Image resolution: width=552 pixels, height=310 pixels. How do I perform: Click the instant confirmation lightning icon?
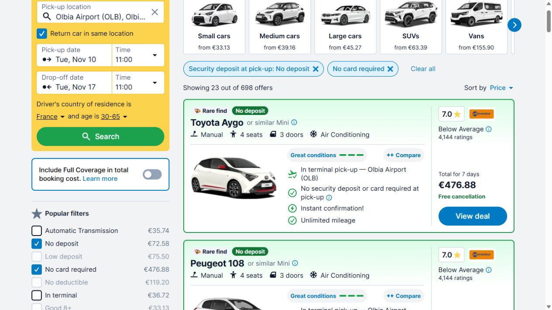tap(292, 208)
